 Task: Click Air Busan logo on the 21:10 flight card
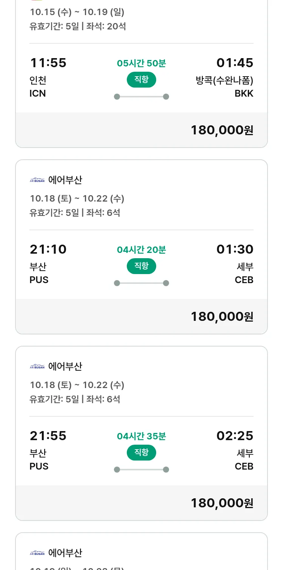[x=37, y=180]
